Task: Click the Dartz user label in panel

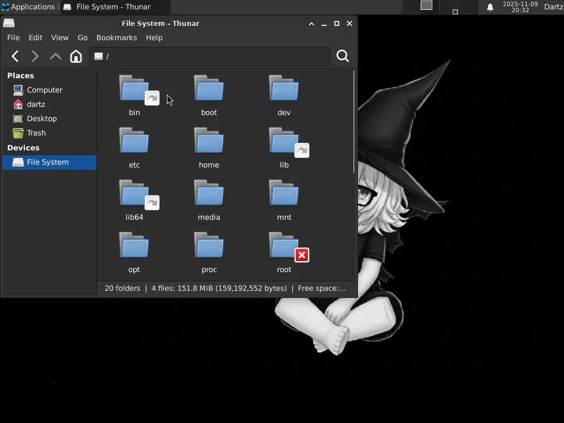Action: [x=554, y=7]
